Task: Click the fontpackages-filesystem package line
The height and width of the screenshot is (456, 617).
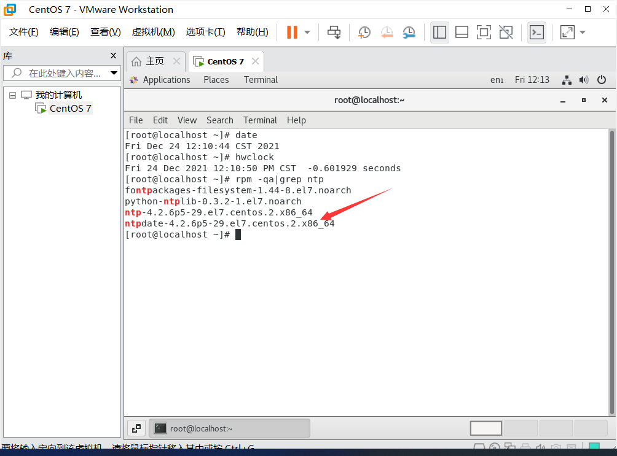Action: click(238, 191)
